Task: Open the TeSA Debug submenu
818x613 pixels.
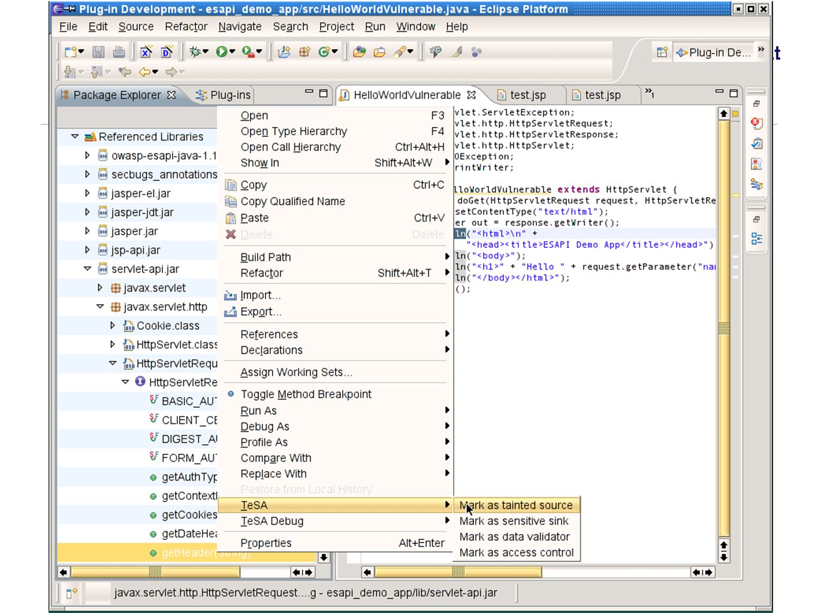Action: (334, 521)
